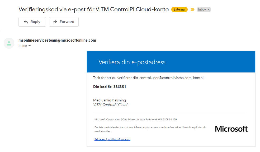Click the Microsoft logo in footer

231,129
